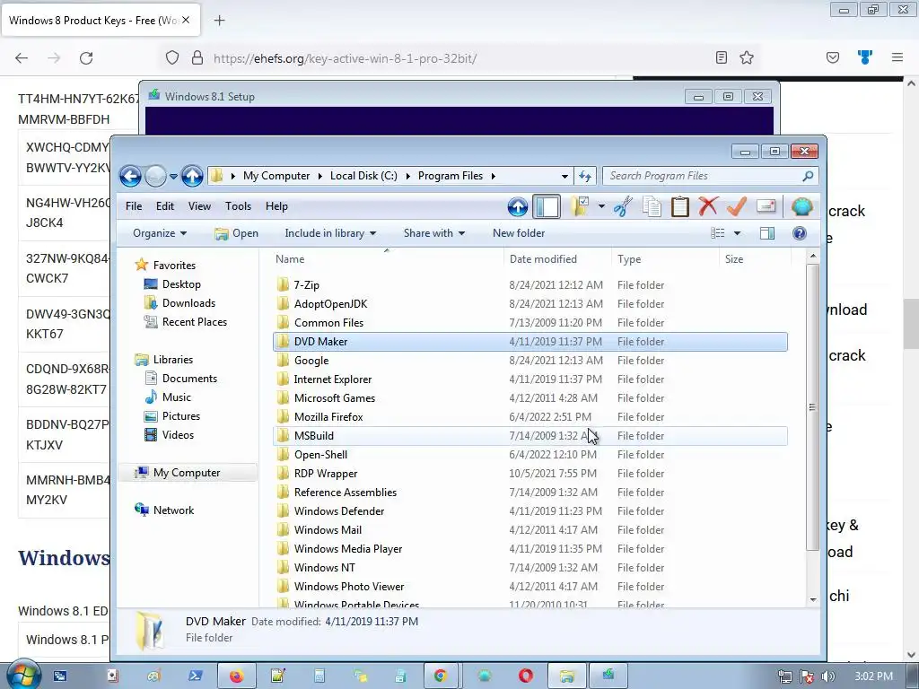Click the scissors Cut icon

[x=623, y=206]
